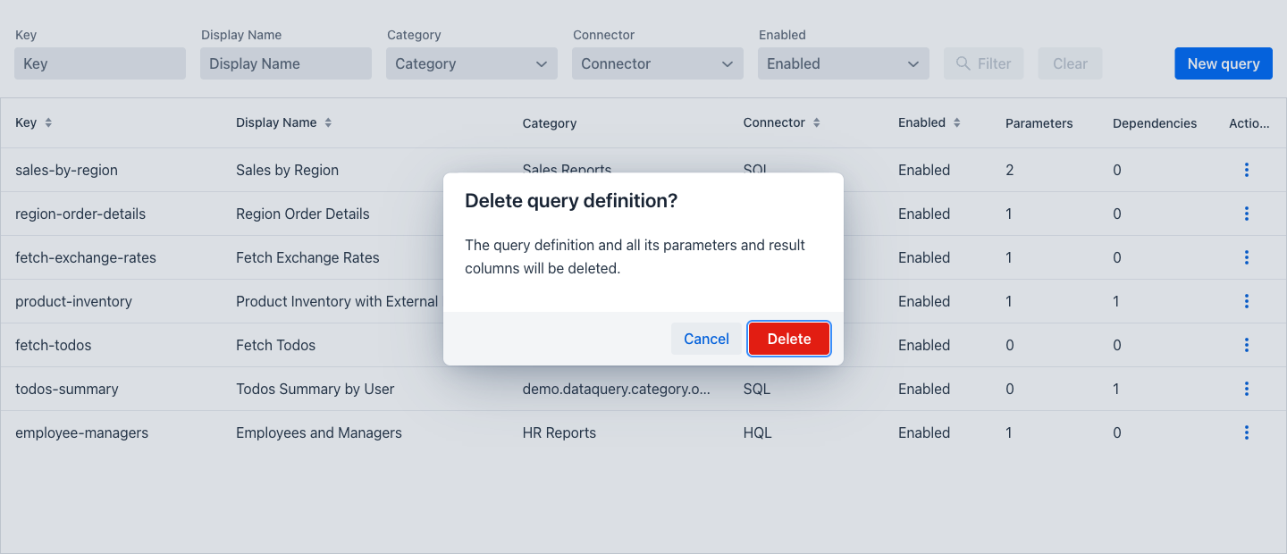Screen dimensions: 1287x554
Task: Click the Fetch Exchange Rates display name
Action: [x=307, y=257]
